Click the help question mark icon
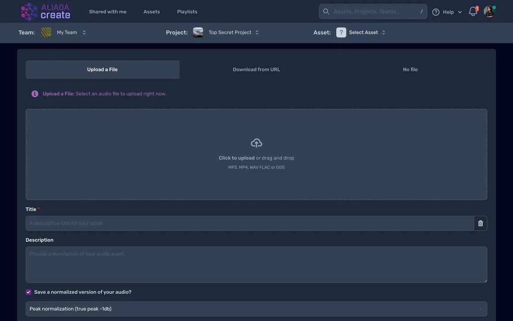This screenshot has width=513, height=321. (436, 12)
